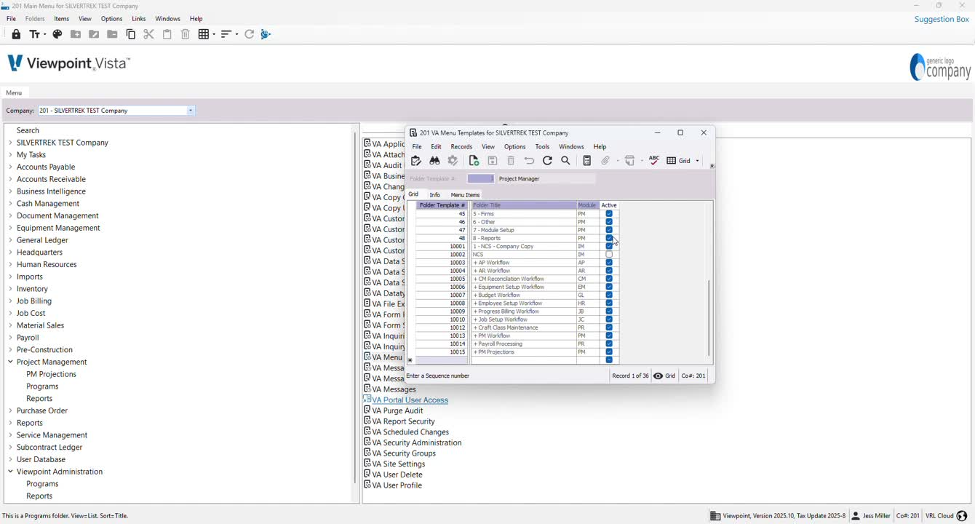Screen dimensions: 975x524
Task: Expand the Job Cost tree node
Action: (10, 314)
